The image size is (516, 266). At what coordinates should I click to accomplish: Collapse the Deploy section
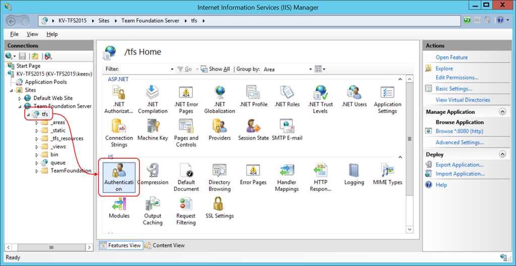(x=502, y=154)
